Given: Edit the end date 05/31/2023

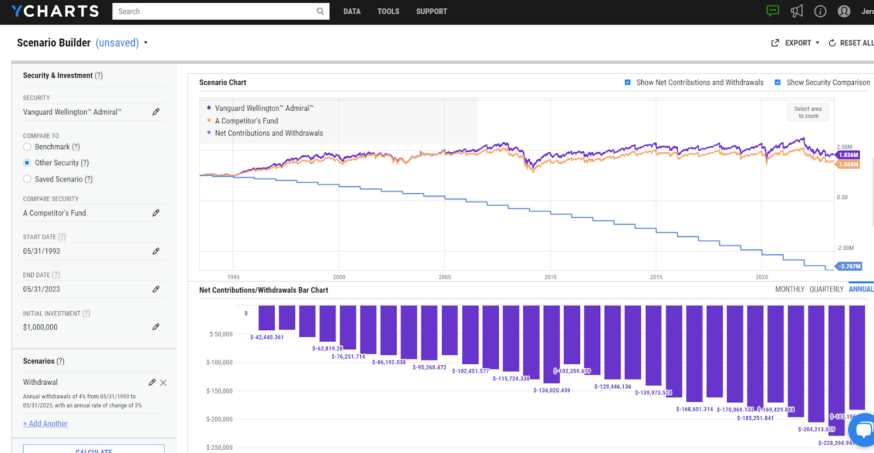Looking at the screenshot, I should 156,289.
